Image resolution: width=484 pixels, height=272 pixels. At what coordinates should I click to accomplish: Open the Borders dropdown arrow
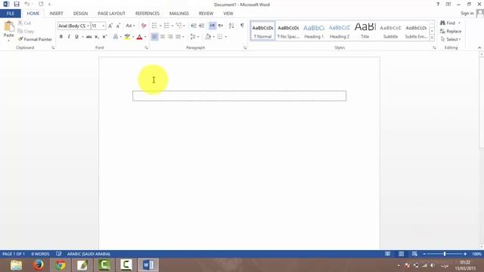[x=226, y=37]
